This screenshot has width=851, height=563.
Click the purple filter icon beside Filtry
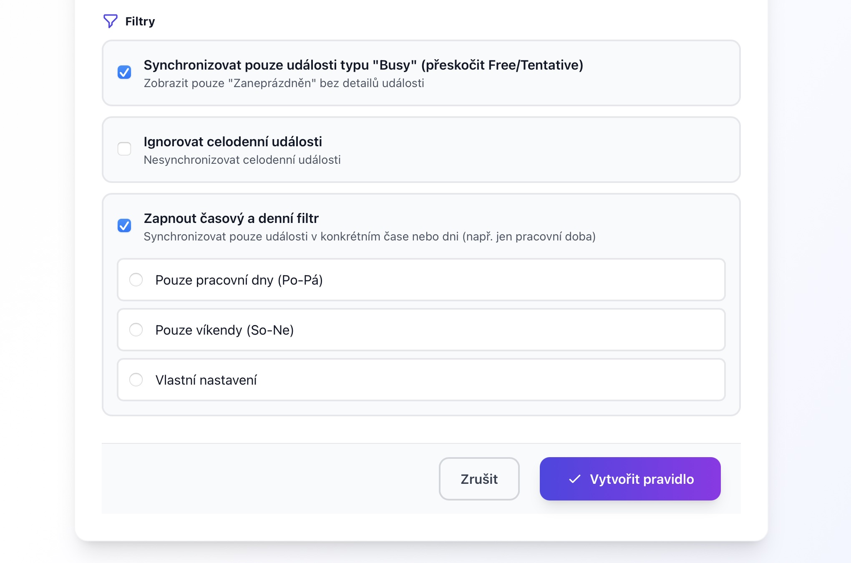tap(110, 21)
